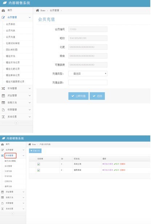The image size is (151, 224).
Task: Open 会员等级 in the sidebar
Action: coord(11,24)
